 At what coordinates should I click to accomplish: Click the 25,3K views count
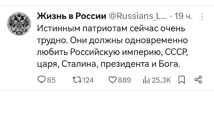(x=161, y=80)
